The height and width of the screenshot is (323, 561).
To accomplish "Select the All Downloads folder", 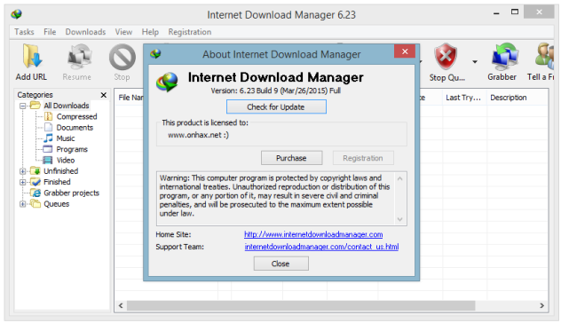I will tap(67, 106).
